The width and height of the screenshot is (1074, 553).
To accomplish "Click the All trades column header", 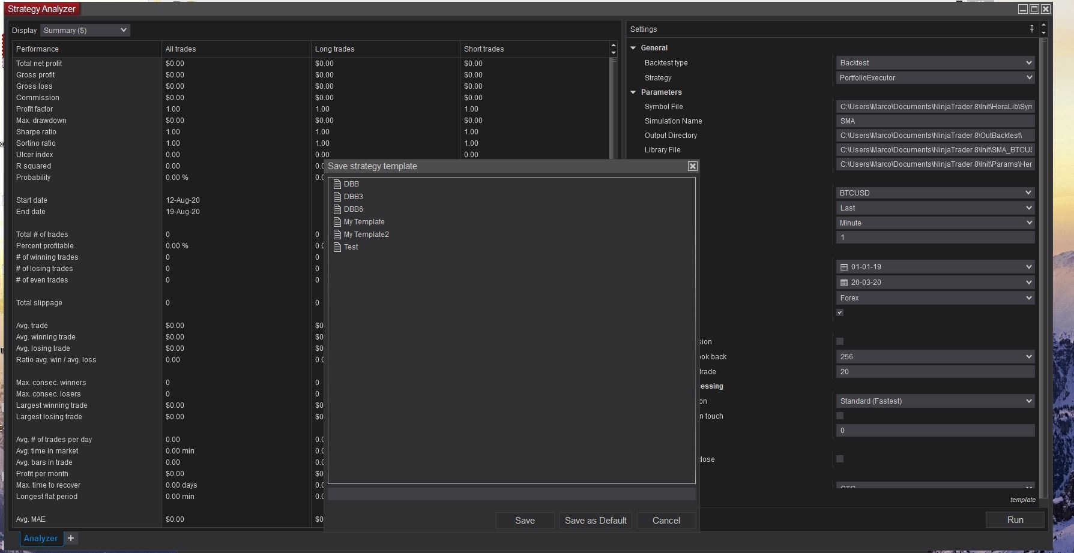I will tap(237, 49).
